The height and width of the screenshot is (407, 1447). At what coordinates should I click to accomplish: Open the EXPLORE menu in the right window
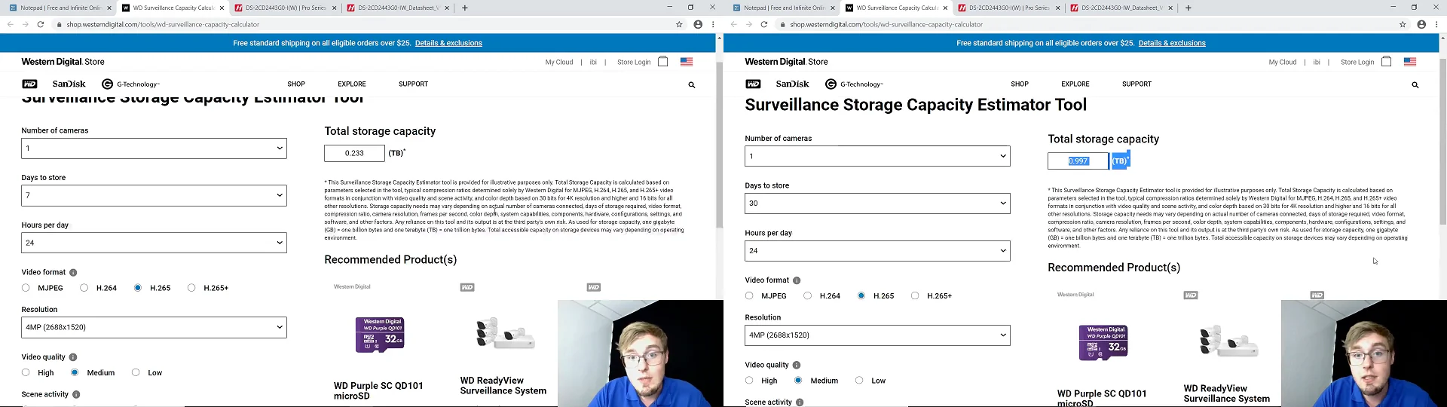pyautogui.click(x=1075, y=84)
